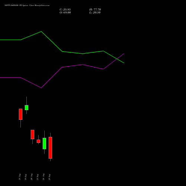The height and width of the screenshot is (186, 186).
Task: Click the green candlestick for 24 Aug
Action: coord(44,144)
